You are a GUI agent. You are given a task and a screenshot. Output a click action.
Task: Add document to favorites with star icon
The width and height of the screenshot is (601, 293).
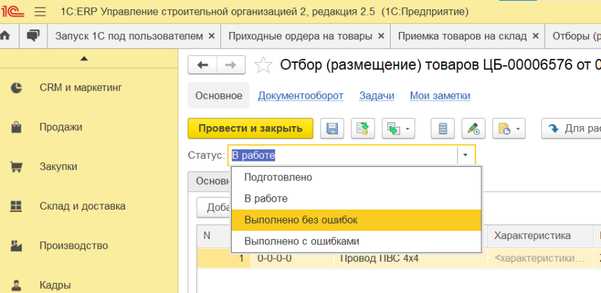click(x=264, y=65)
